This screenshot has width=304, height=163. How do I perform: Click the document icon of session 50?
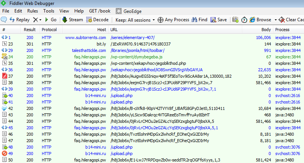pyautogui.click(x=4, y=160)
